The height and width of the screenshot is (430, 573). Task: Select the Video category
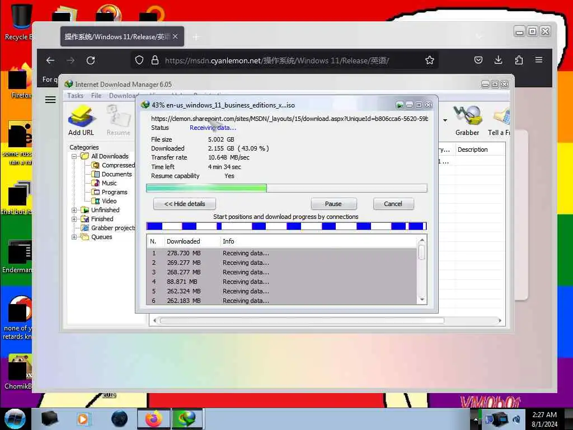[105, 201]
